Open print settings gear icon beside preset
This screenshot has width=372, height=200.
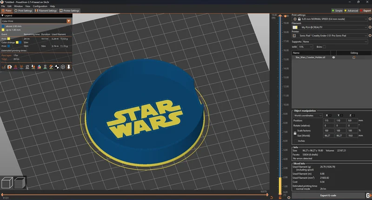(x=370, y=19)
